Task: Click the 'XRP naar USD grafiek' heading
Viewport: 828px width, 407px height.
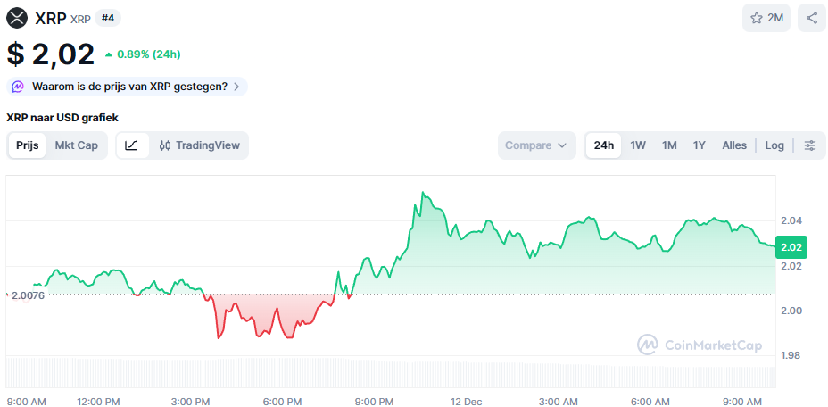Action: [x=62, y=117]
